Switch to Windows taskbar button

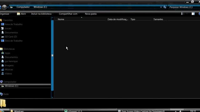[36, 111]
